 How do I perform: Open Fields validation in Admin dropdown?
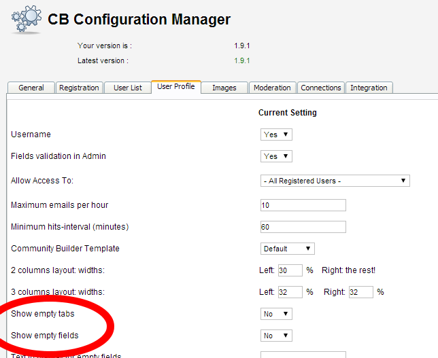coord(276,156)
